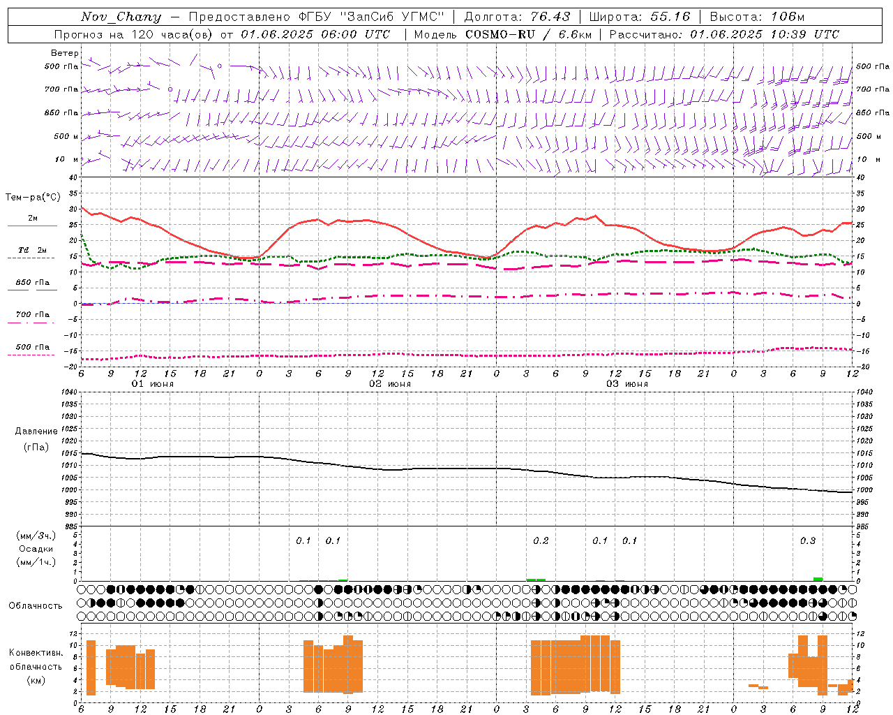Click the dashed sample under 850 гПа temperature legend
The image size is (893, 715).
tap(32, 290)
